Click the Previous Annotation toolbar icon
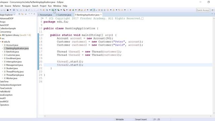 coord(114,10)
